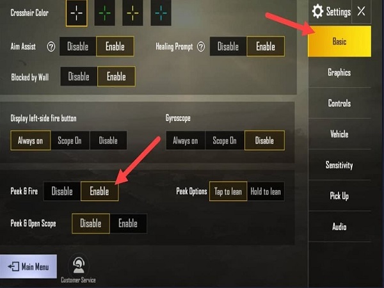Choose the green crosshair color

(x=104, y=13)
